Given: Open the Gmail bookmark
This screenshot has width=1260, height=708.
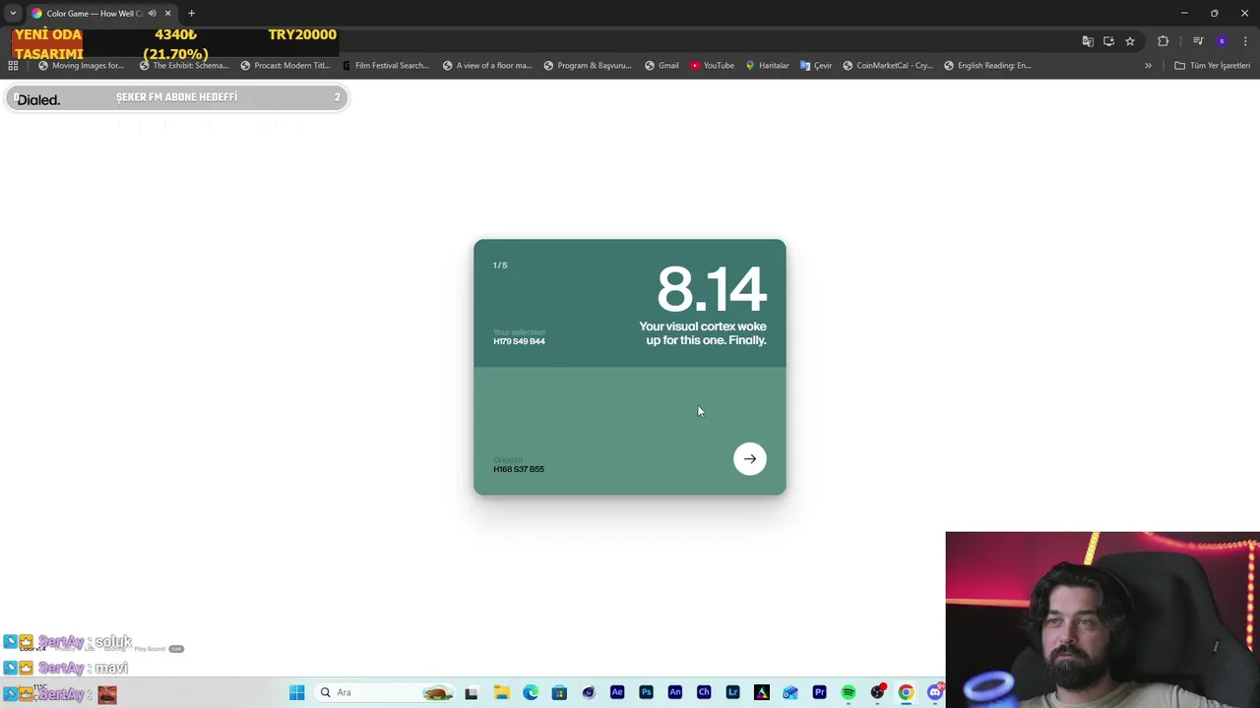Looking at the screenshot, I should (661, 66).
